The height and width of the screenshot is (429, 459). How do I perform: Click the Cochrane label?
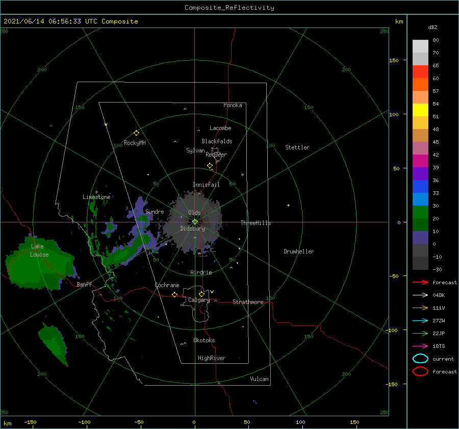click(x=167, y=285)
